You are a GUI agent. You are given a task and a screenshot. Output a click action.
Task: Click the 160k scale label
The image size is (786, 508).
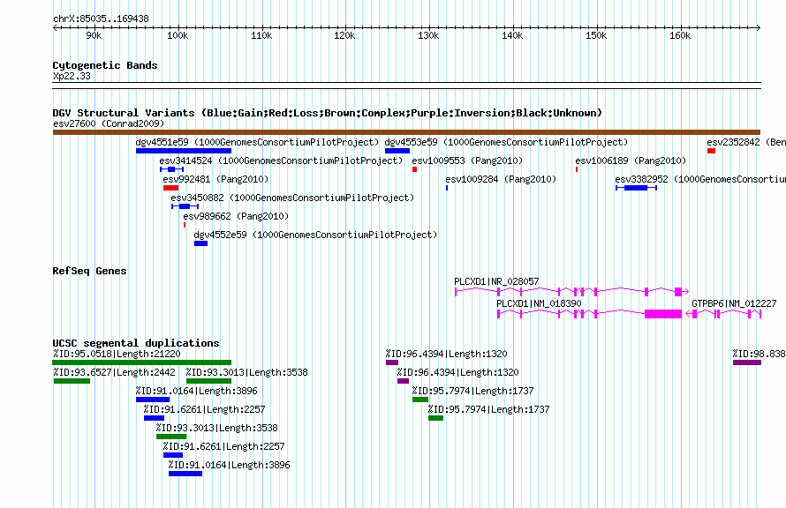(680, 35)
